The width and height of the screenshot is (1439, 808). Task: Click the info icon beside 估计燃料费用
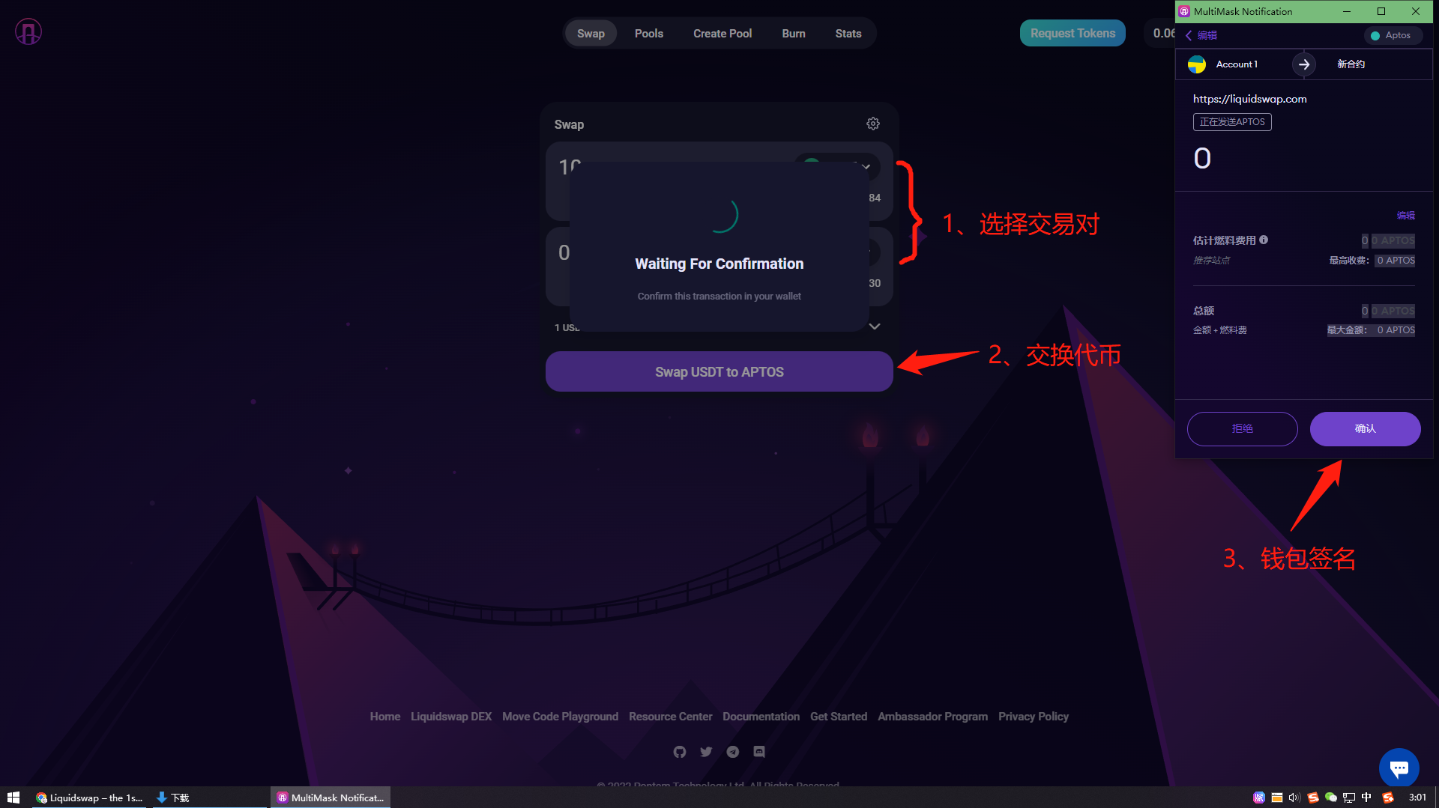[x=1264, y=240]
